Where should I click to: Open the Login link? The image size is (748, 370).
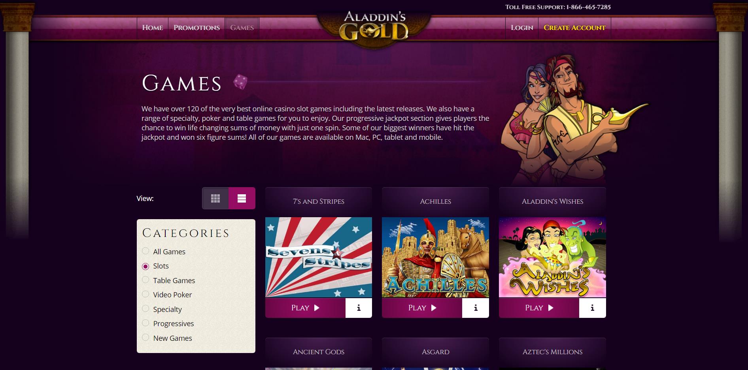[522, 28]
